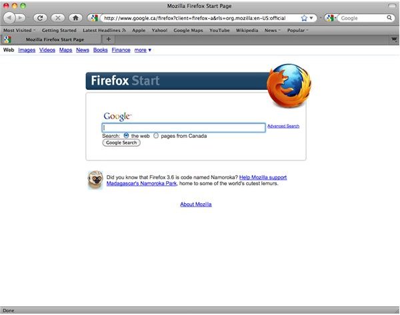Open the YouTube bookmark
This screenshot has width=400, height=315.
pos(219,30)
